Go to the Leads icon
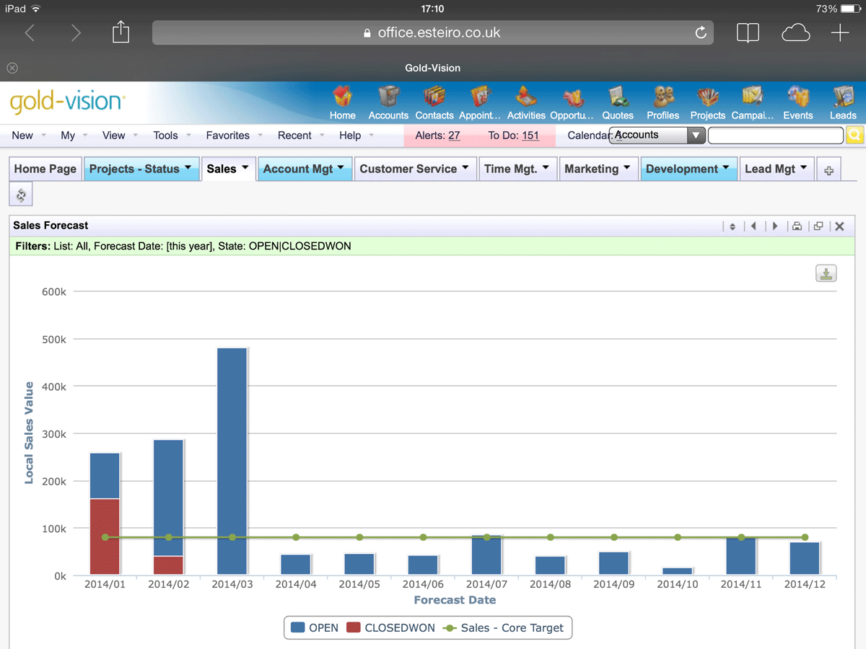Viewport: 866px width, 649px height. (842, 102)
